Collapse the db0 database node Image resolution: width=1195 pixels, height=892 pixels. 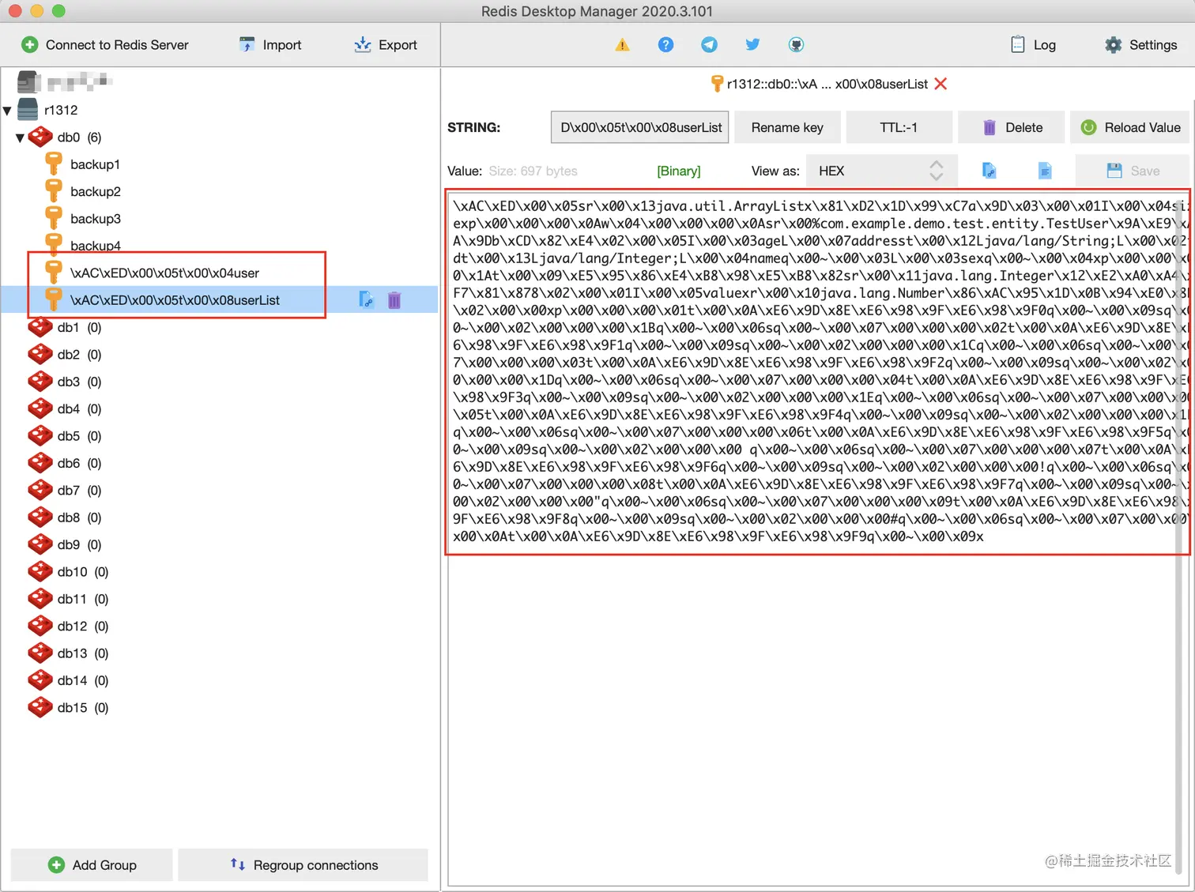point(21,137)
